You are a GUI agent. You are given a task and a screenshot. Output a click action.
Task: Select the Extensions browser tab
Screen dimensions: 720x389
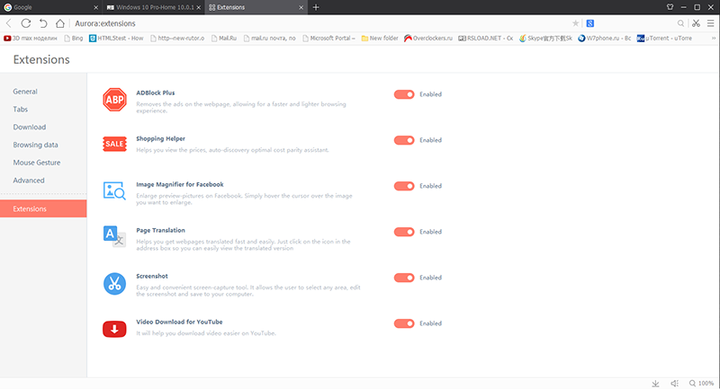coord(256,7)
